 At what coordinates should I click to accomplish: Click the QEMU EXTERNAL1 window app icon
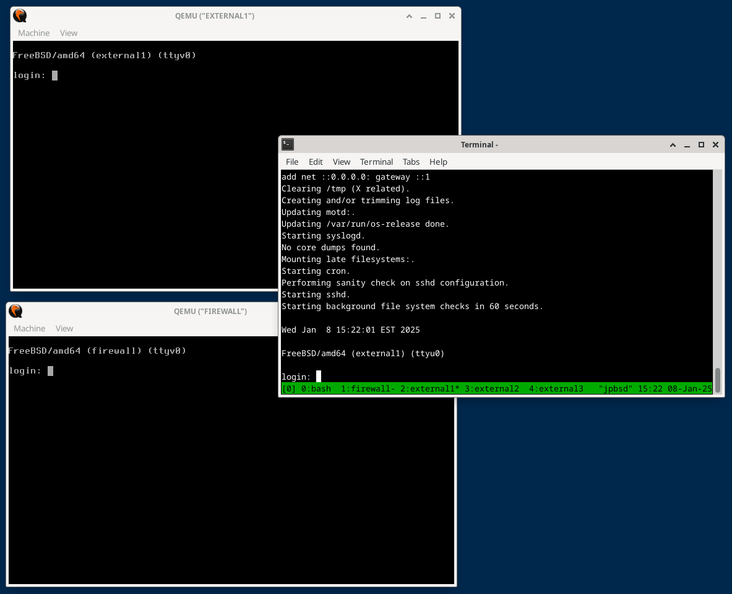[20, 16]
